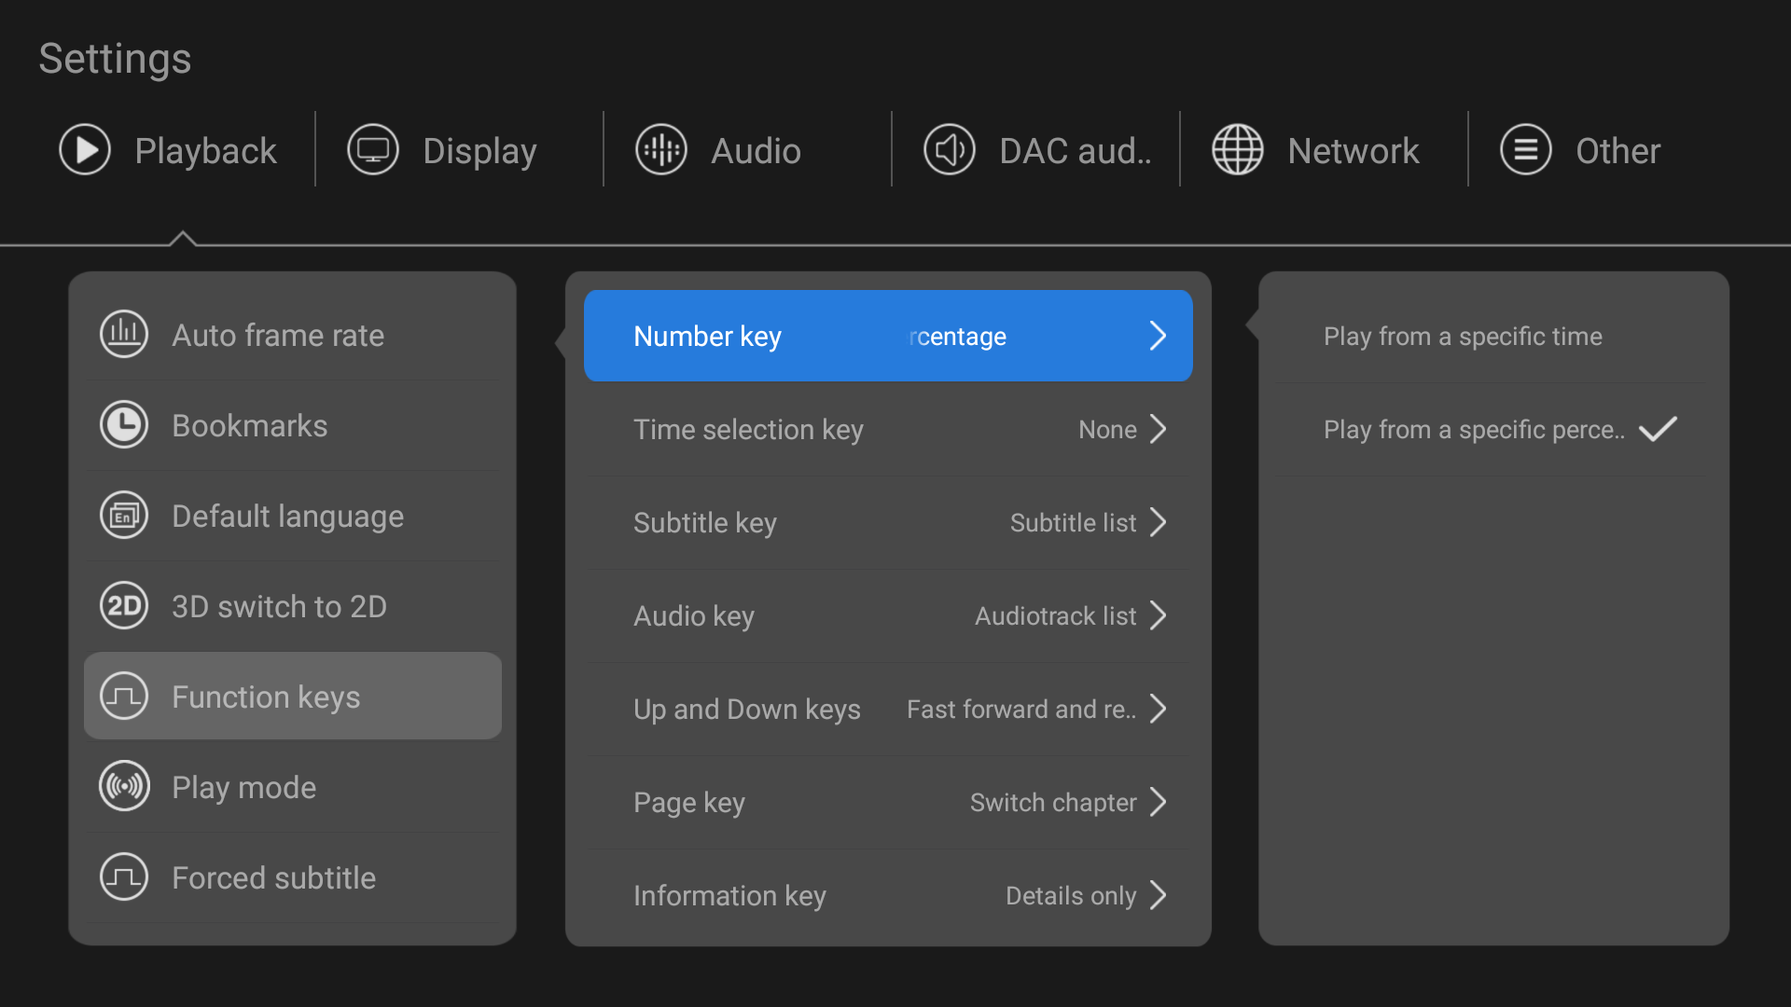
Task: Click the Function keys icon
Action: (x=124, y=696)
